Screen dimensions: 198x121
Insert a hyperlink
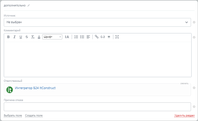[x=97, y=37]
